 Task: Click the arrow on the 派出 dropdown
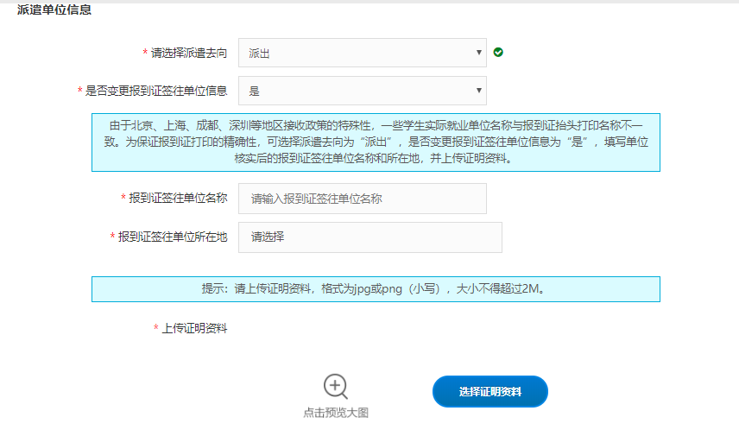(478, 53)
